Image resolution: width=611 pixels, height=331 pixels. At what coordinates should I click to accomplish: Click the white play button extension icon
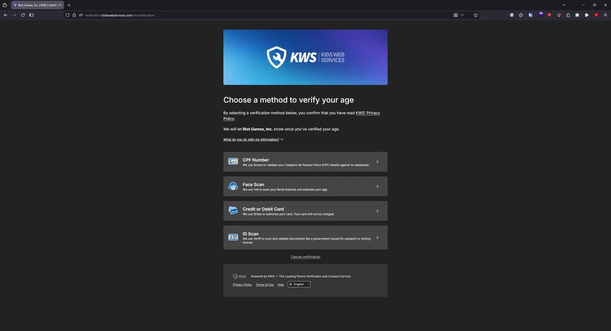587,15
